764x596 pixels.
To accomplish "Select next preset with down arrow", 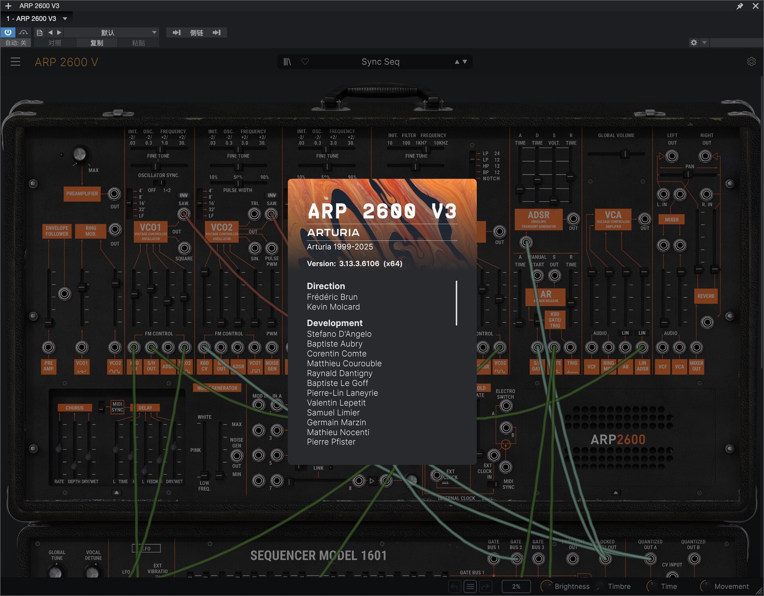I will click(464, 62).
